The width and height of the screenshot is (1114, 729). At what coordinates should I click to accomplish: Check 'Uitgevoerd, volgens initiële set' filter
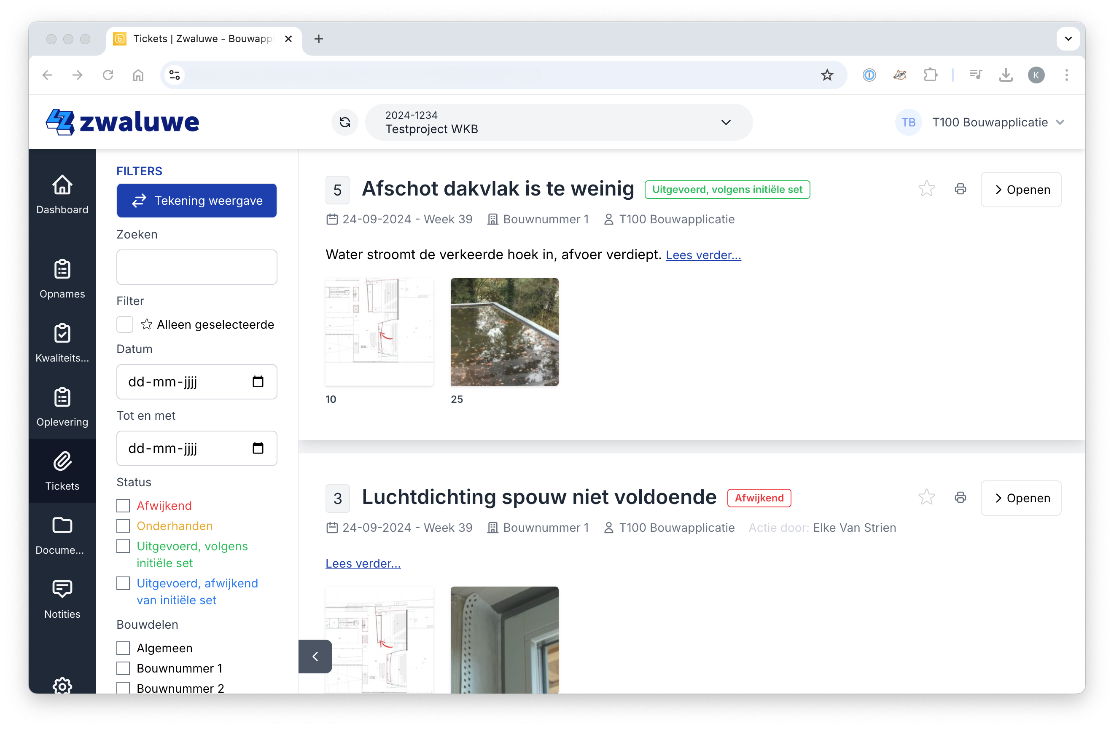(123, 546)
